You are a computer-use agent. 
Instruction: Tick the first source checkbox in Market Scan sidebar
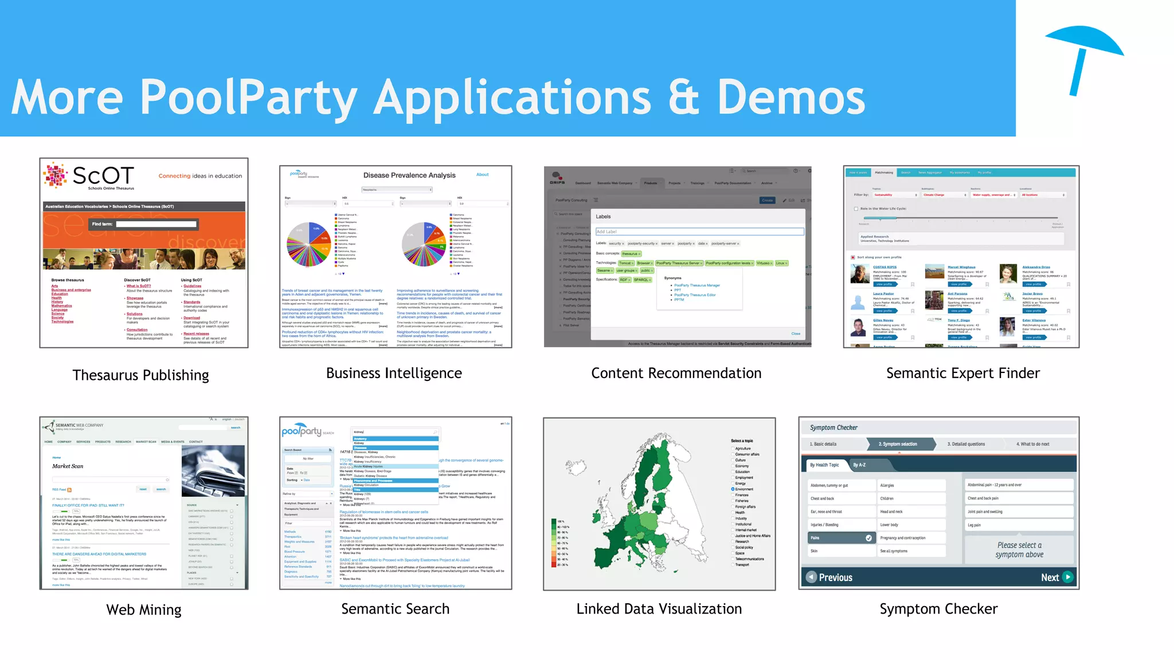[232, 510]
